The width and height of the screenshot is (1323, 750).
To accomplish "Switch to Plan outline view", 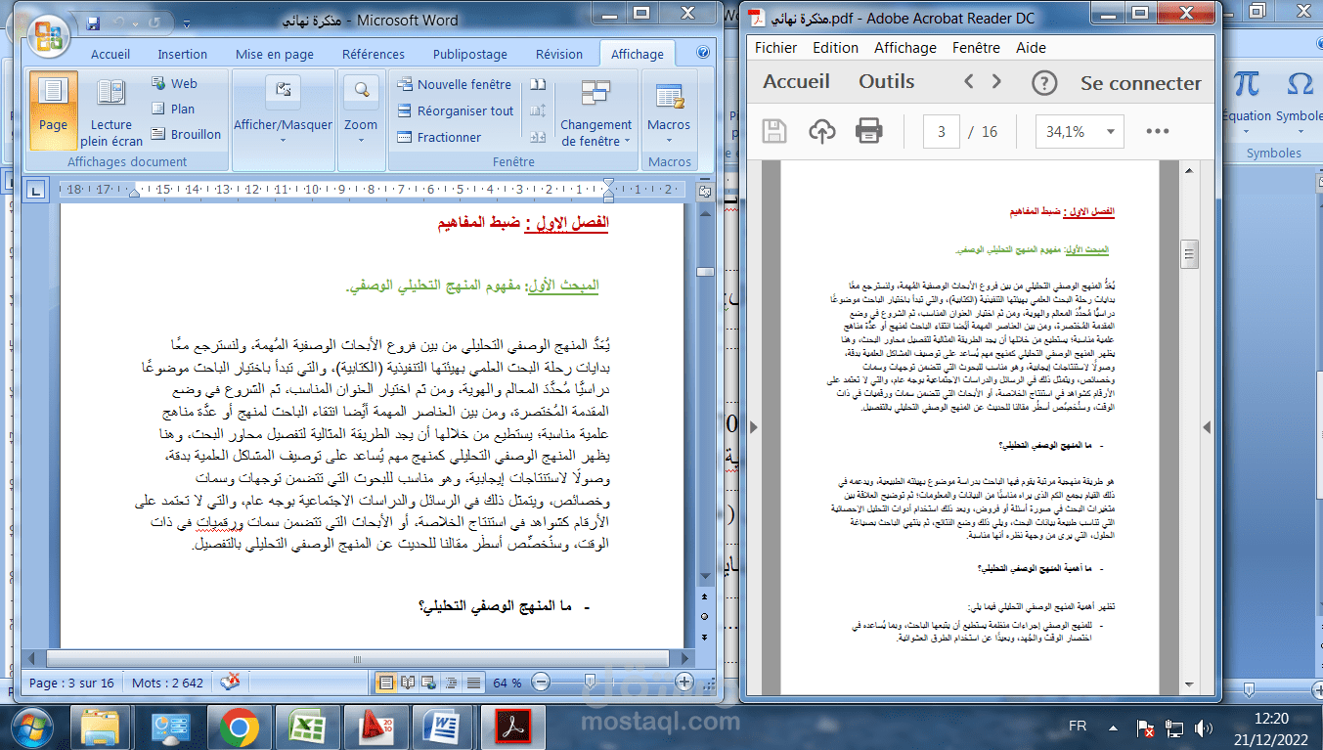I will click(x=173, y=110).
